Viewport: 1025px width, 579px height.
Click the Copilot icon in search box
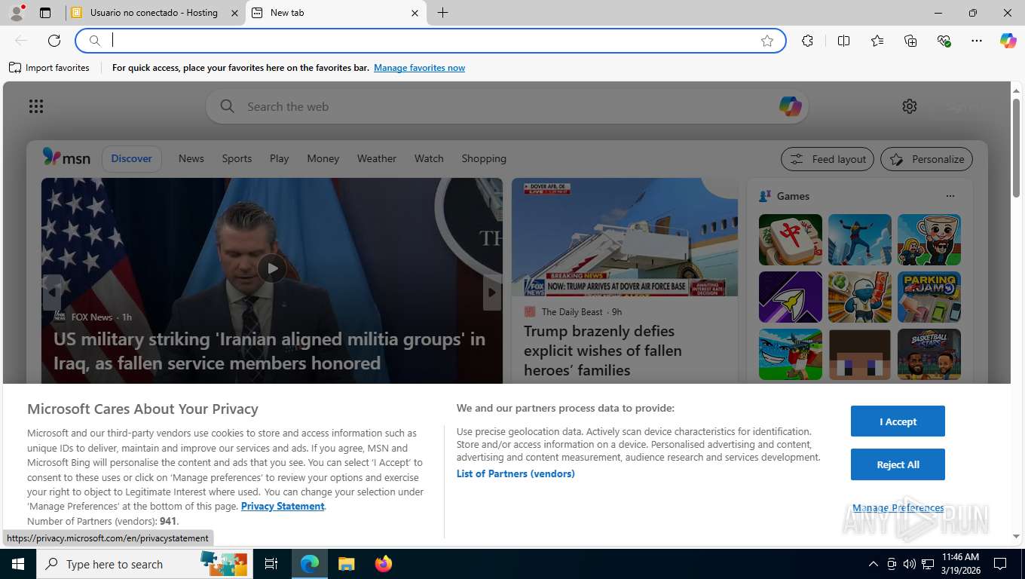790,106
